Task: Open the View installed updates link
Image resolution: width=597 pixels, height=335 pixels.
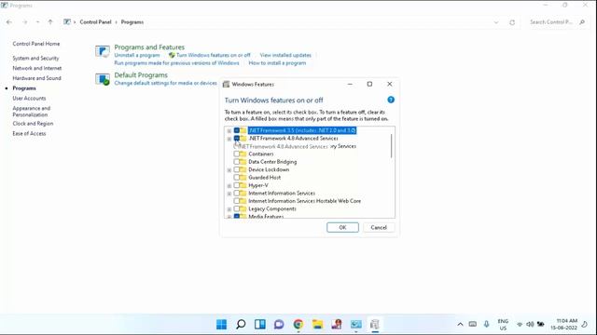Action: point(285,55)
